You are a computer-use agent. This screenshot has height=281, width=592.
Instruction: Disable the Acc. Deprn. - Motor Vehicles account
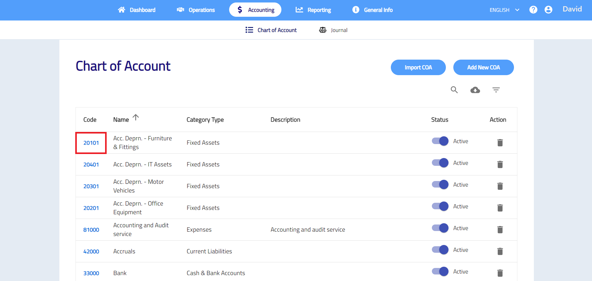pyautogui.click(x=440, y=185)
